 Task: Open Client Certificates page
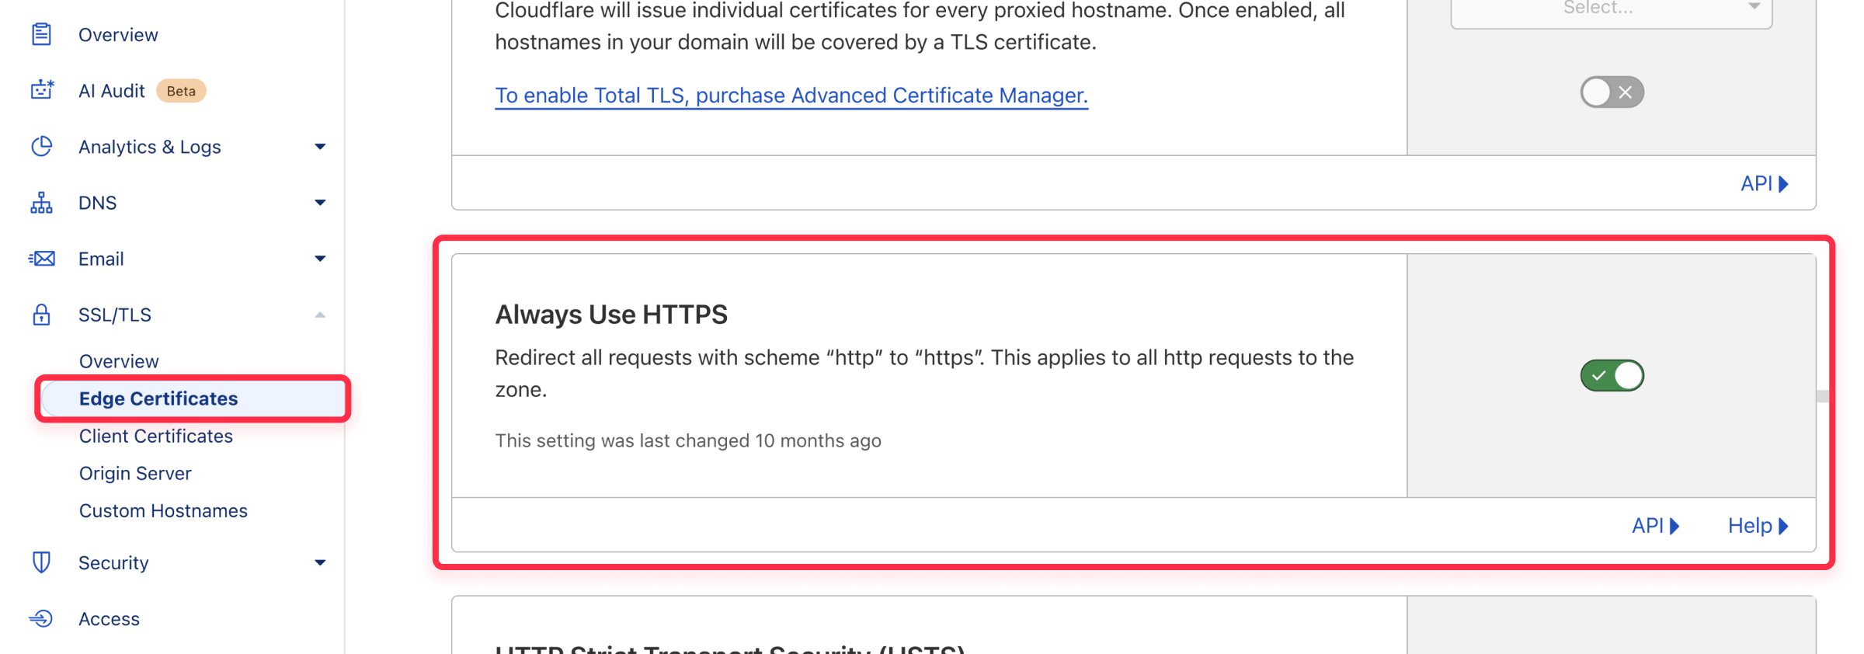coord(156,436)
